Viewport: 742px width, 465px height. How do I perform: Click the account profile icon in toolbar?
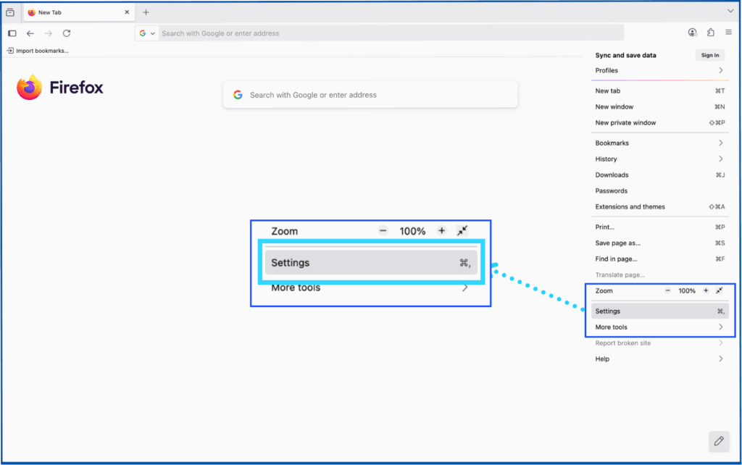693,33
